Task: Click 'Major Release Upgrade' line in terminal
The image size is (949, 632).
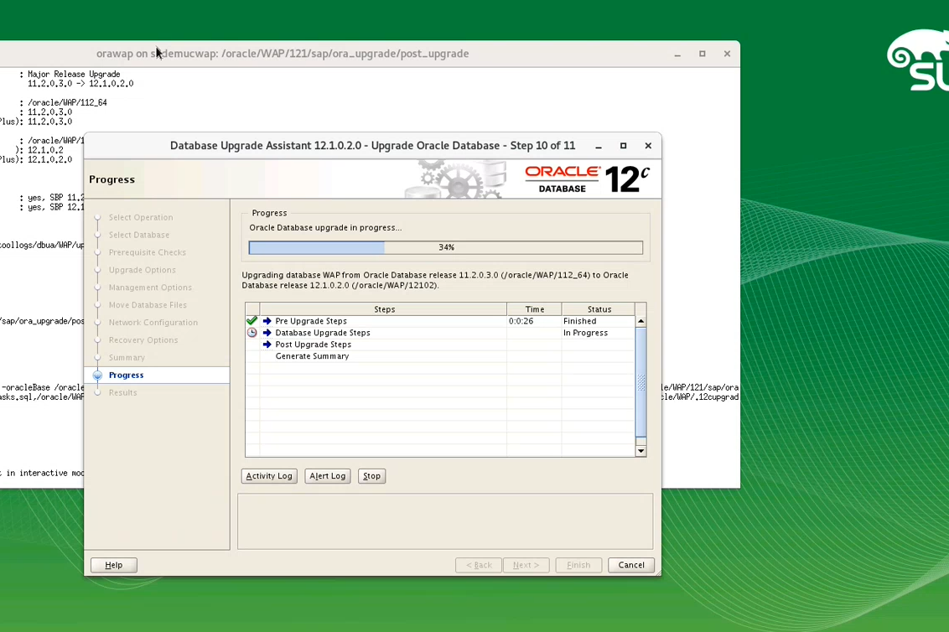Action: [x=74, y=74]
